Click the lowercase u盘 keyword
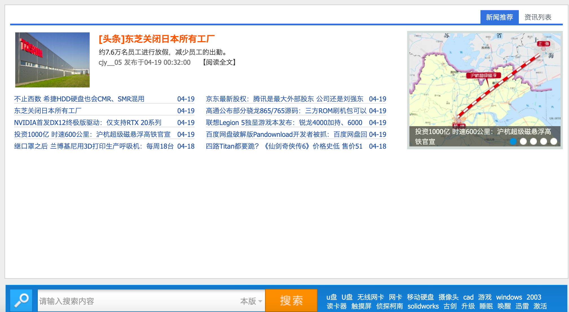The image size is (569, 312). tap(332, 297)
